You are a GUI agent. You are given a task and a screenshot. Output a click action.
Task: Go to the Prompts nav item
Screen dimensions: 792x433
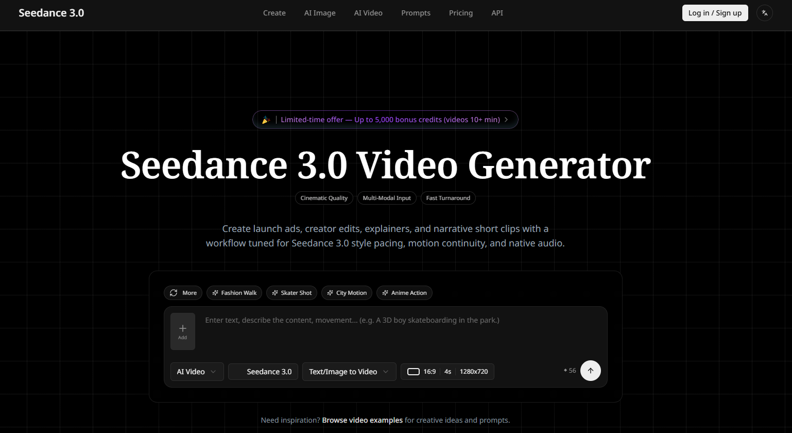coord(416,13)
